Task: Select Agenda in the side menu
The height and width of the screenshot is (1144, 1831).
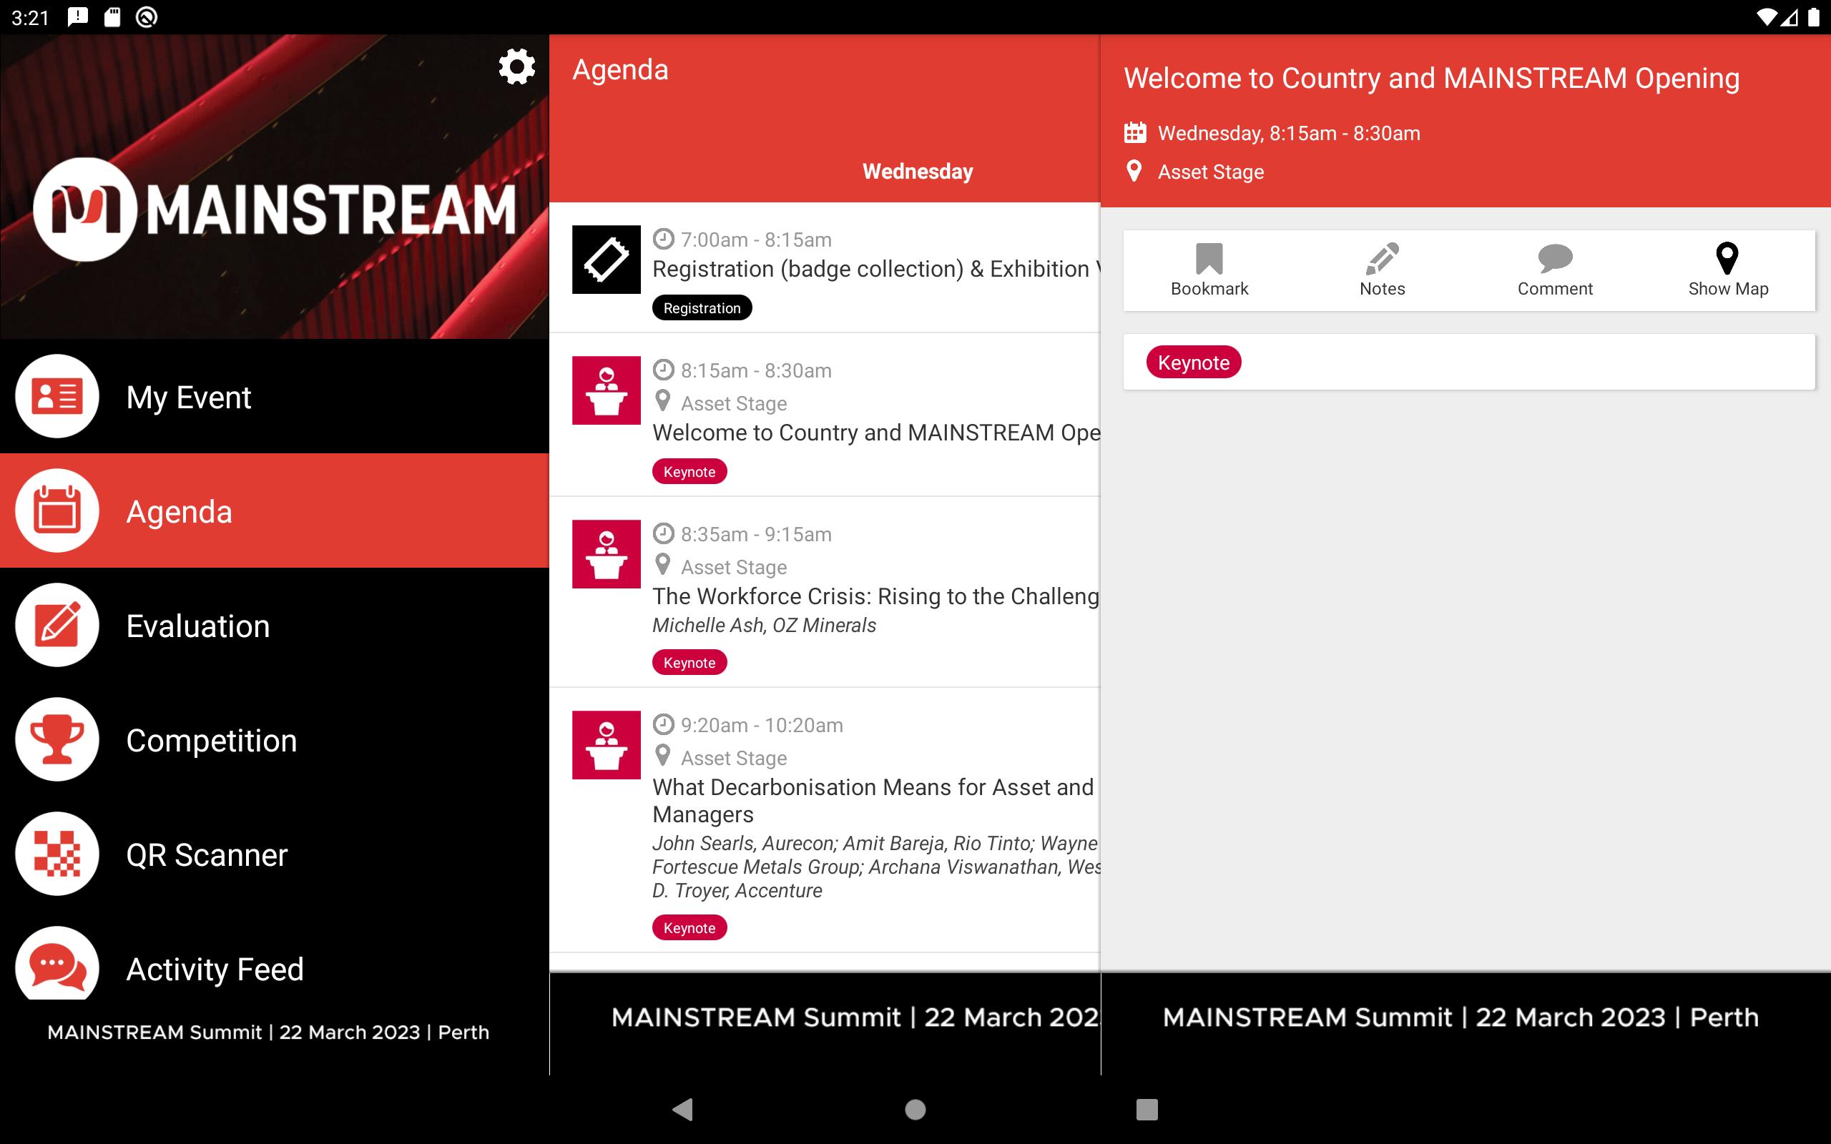Action: tap(275, 511)
